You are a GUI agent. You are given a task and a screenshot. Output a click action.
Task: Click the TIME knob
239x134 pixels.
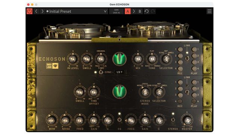[x=101, y=59]
